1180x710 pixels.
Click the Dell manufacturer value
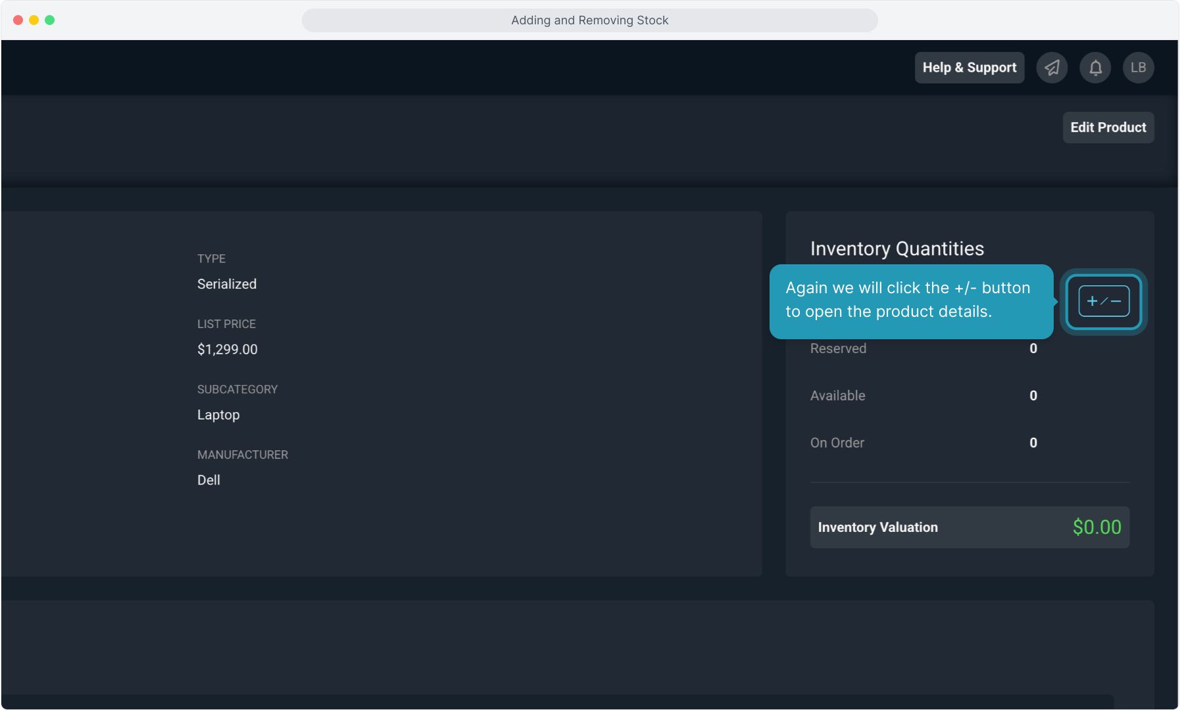[x=209, y=480]
